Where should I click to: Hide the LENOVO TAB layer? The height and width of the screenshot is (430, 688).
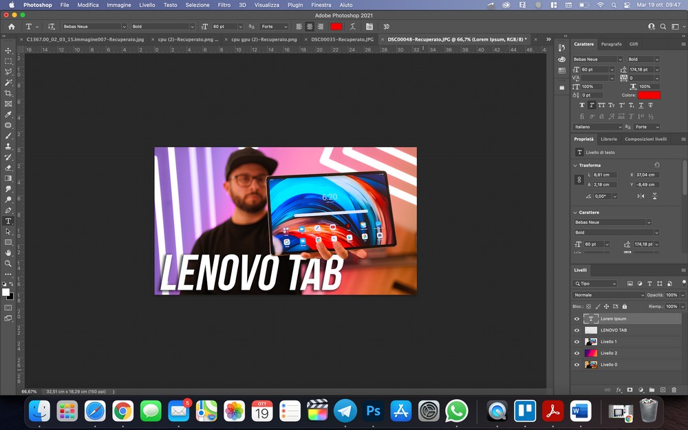coord(577,330)
